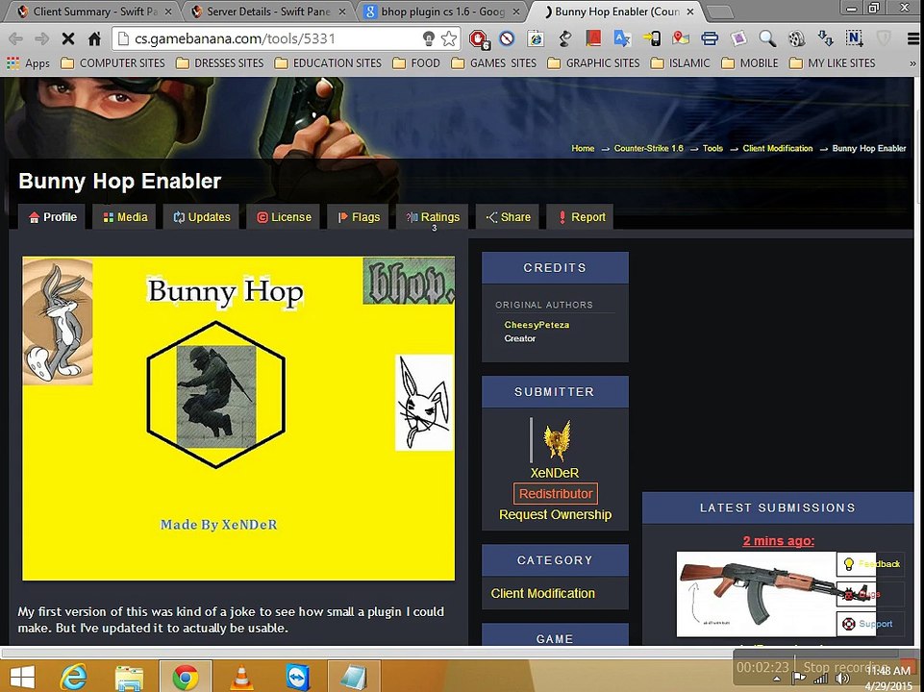Click the Tools breadcrumb link
Image resolution: width=924 pixels, height=692 pixels.
pos(712,148)
